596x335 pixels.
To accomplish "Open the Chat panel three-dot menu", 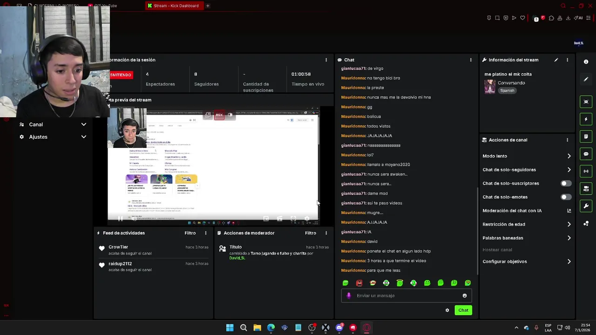I will point(471,60).
